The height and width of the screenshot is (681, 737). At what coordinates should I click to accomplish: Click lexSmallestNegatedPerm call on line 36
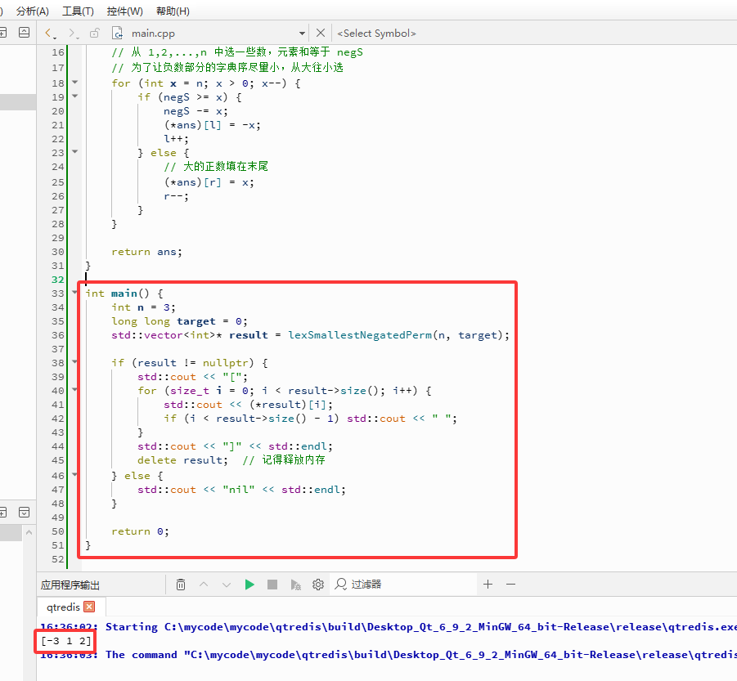[360, 335]
